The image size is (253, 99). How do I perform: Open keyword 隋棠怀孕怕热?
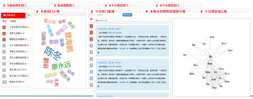[x=16, y=82]
